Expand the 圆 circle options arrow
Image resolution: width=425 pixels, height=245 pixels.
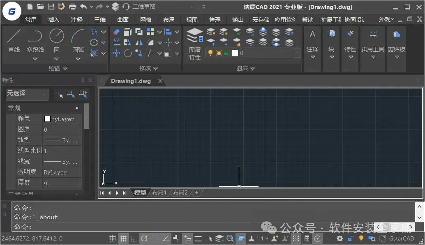click(x=56, y=59)
